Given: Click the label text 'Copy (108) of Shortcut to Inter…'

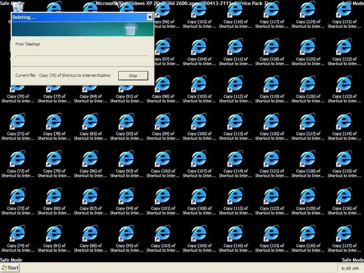Looking at the screenshot, I should click(x=199, y=211).
